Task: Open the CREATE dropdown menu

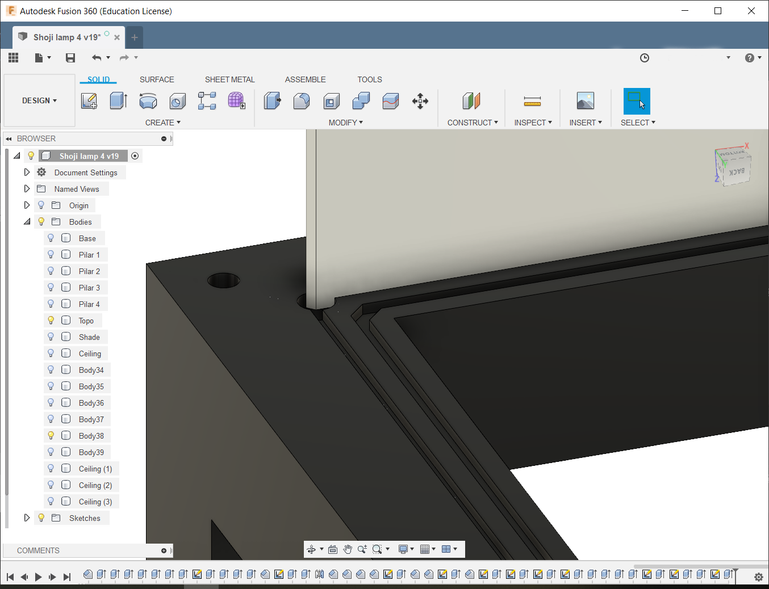Action: click(x=163, y=123)
